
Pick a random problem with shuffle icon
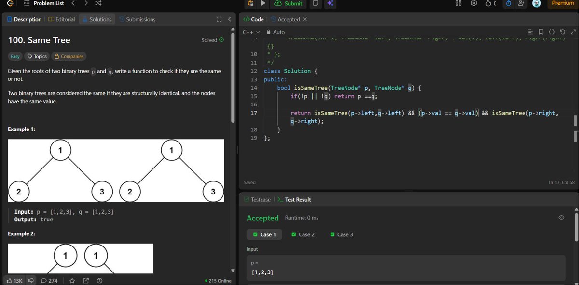pyautogui.click(x=98, y=3)
